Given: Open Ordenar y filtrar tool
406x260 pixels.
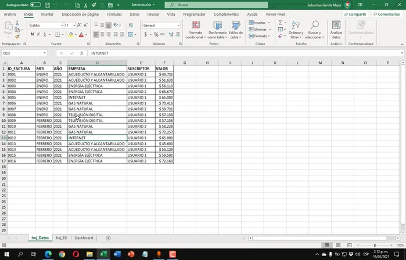Looking at the screenshot, I should (x=296, y=26).
